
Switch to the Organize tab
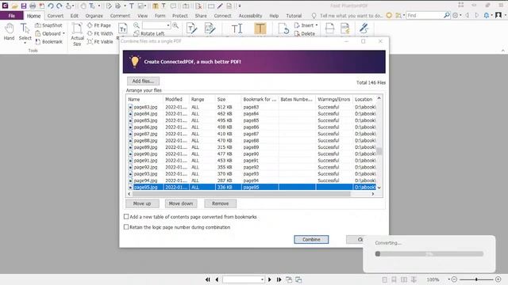pyautogui.click(x=94, y=16)
